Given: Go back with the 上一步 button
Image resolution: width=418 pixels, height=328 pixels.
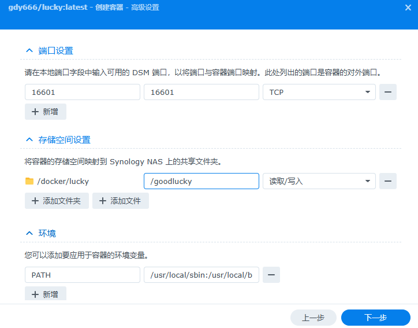Looking at the screenshot, I should (x=313, y=318).
